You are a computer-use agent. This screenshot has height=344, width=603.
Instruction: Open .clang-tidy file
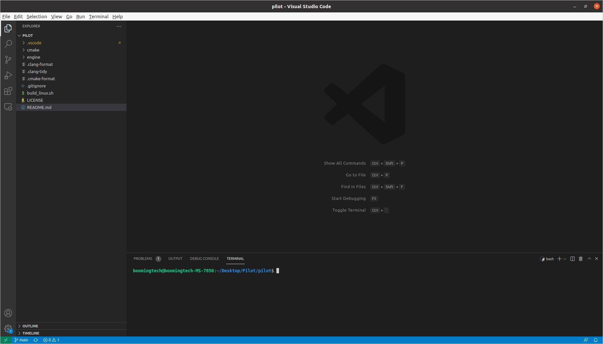pos(71,71)
